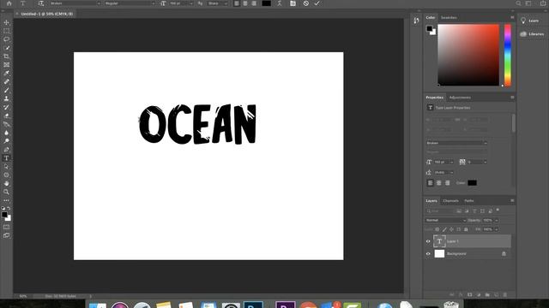
Task: Change the screen mode
Action: click(x=6, y=235)
